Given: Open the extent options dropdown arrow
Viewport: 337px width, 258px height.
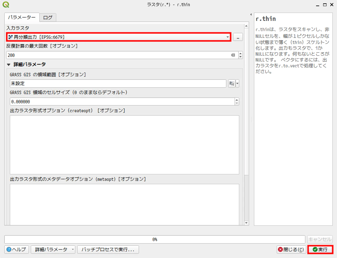Looking at the screenshot, I should (x=237, y=83).
